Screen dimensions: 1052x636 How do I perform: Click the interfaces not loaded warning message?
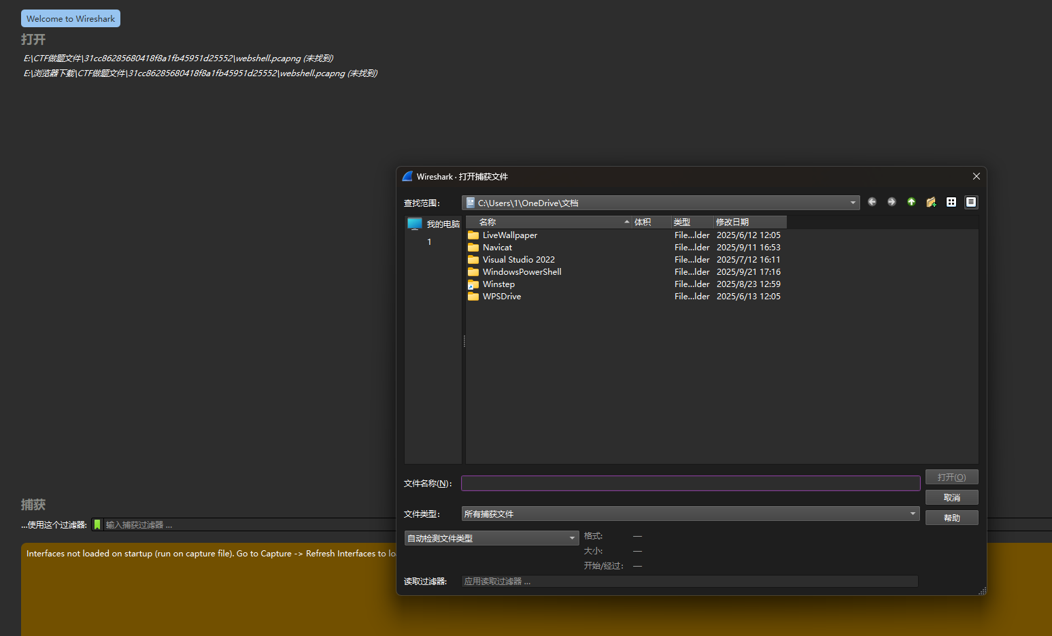[x=211, y=554]
